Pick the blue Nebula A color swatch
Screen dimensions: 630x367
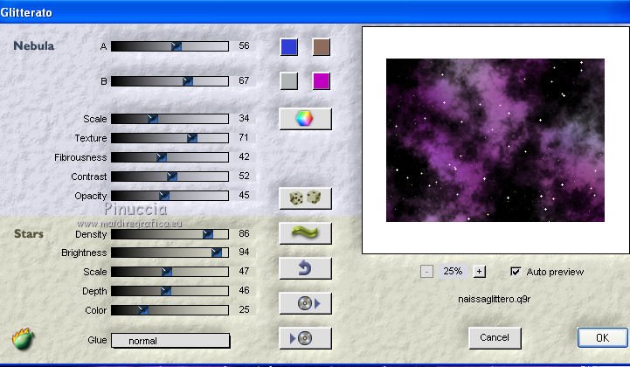click(289, 47)
